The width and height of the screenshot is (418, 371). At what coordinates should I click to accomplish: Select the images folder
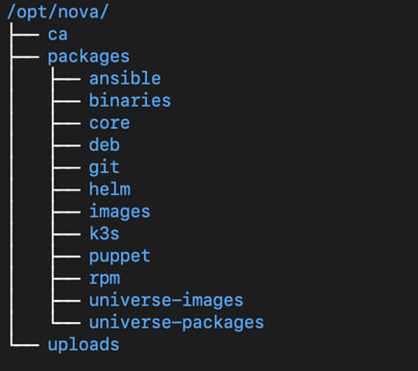[x=120, y=212]
